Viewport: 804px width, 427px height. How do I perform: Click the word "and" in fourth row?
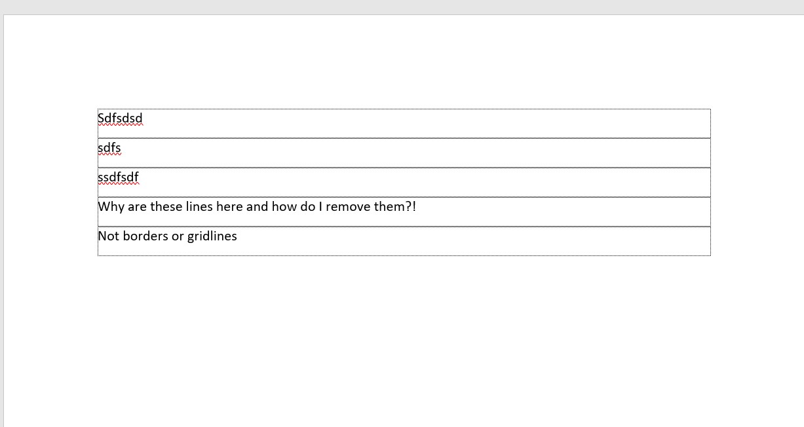tap(258, 207)
